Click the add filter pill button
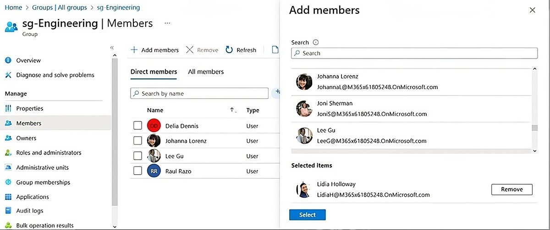 click(276, 93)
